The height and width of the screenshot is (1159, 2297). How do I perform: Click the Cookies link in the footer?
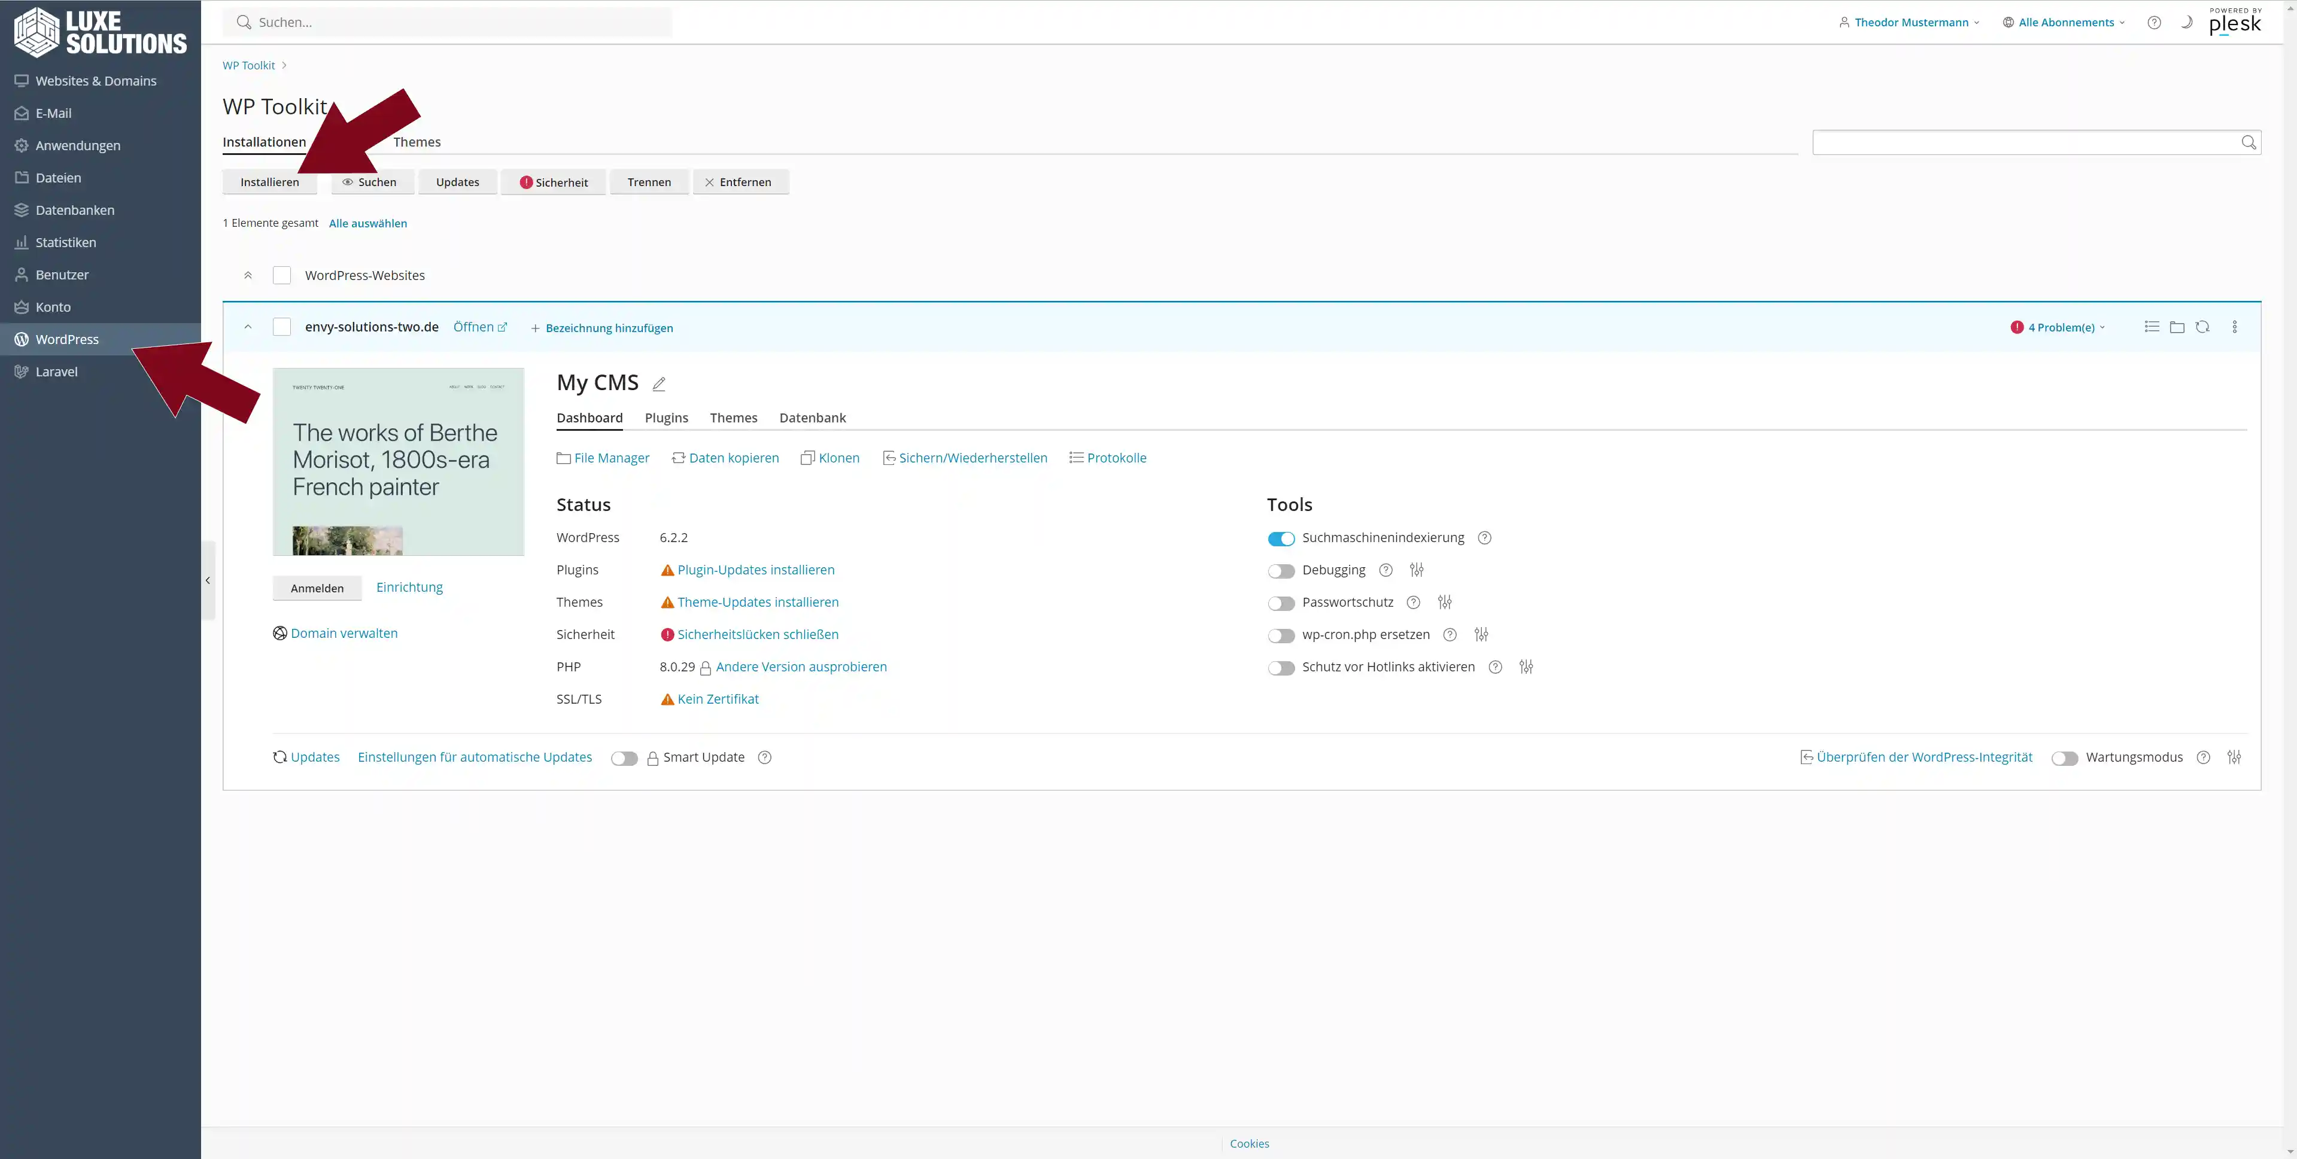(x=1249, y=1144)
